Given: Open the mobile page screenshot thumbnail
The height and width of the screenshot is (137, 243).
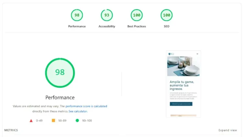Looking at the screenshot, I should (x=183, y=84).
